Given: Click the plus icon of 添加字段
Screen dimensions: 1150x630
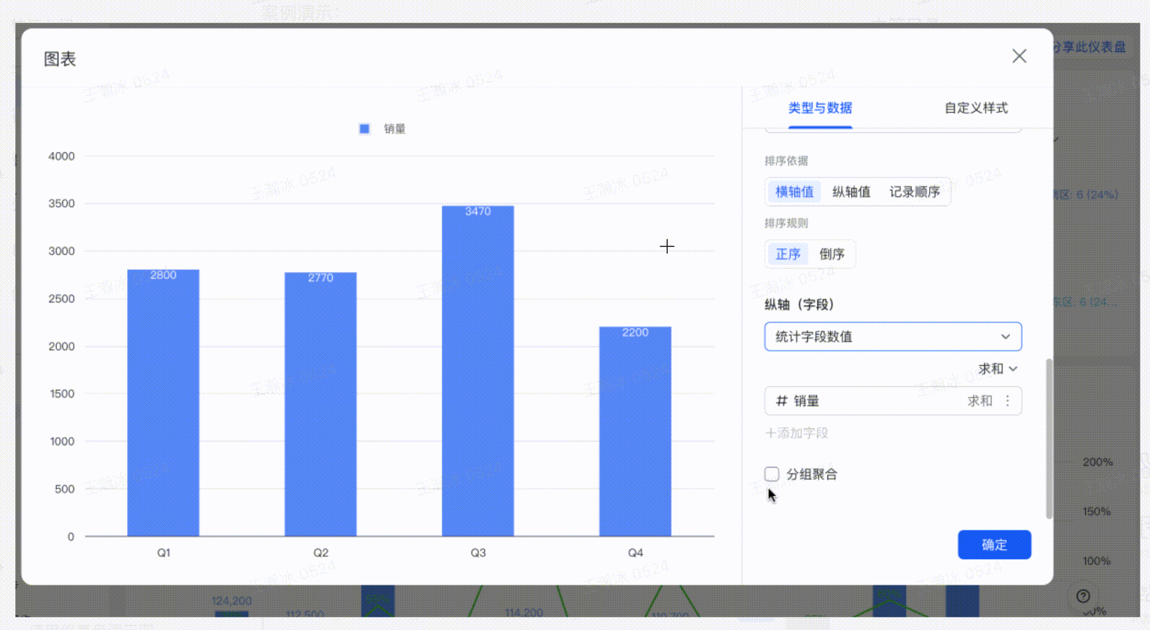Looking at the screenshot, I should click(x=770, y=433).
